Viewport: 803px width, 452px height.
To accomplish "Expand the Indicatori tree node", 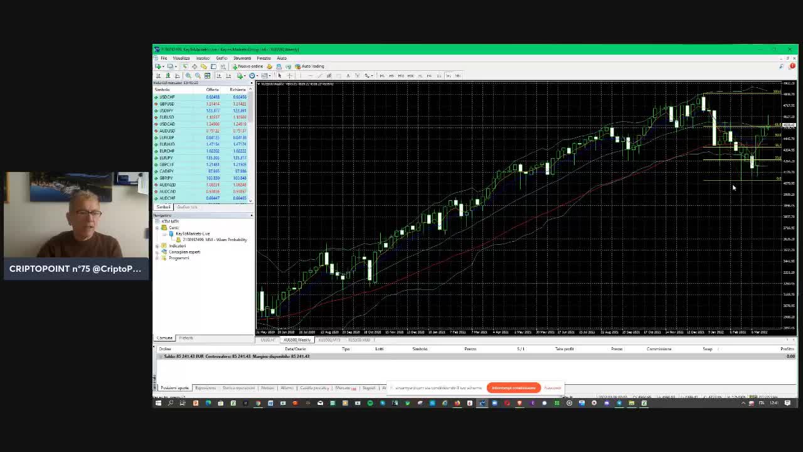I will point(157,246).
